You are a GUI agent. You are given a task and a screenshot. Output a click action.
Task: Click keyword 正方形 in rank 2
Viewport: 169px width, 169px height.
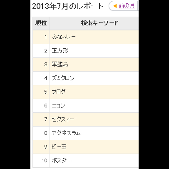60,51
